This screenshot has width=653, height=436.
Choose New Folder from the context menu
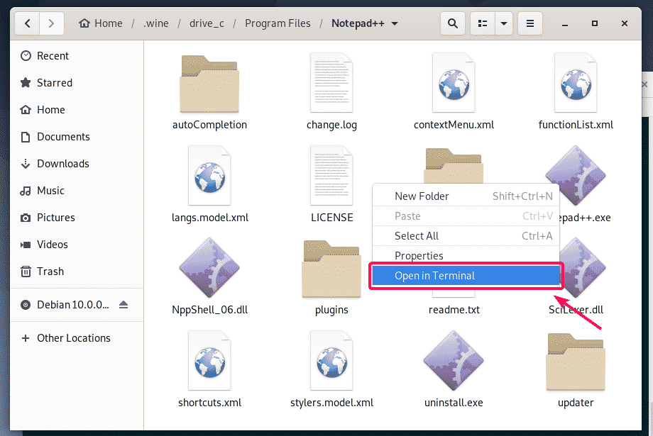466,196
